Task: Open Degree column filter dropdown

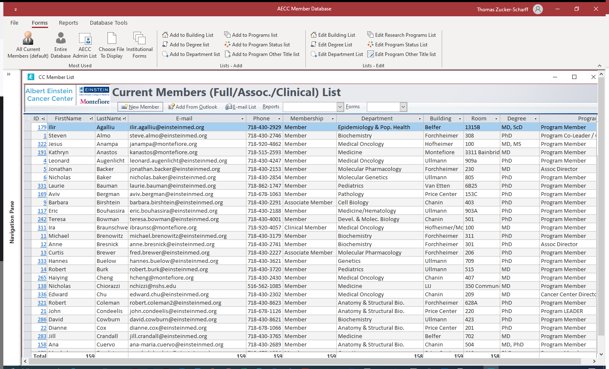Action: pos(535,119)
